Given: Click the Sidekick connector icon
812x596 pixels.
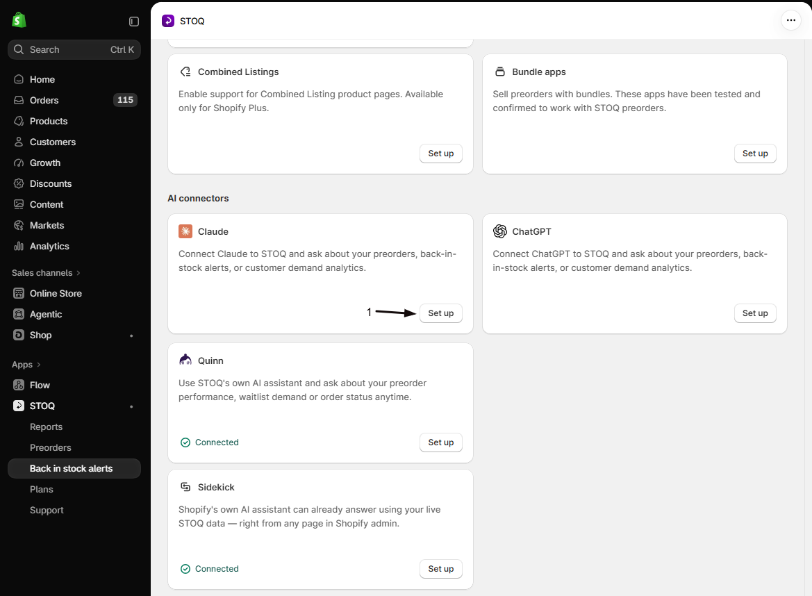Looking at the screenshot, I should [185, 487].
